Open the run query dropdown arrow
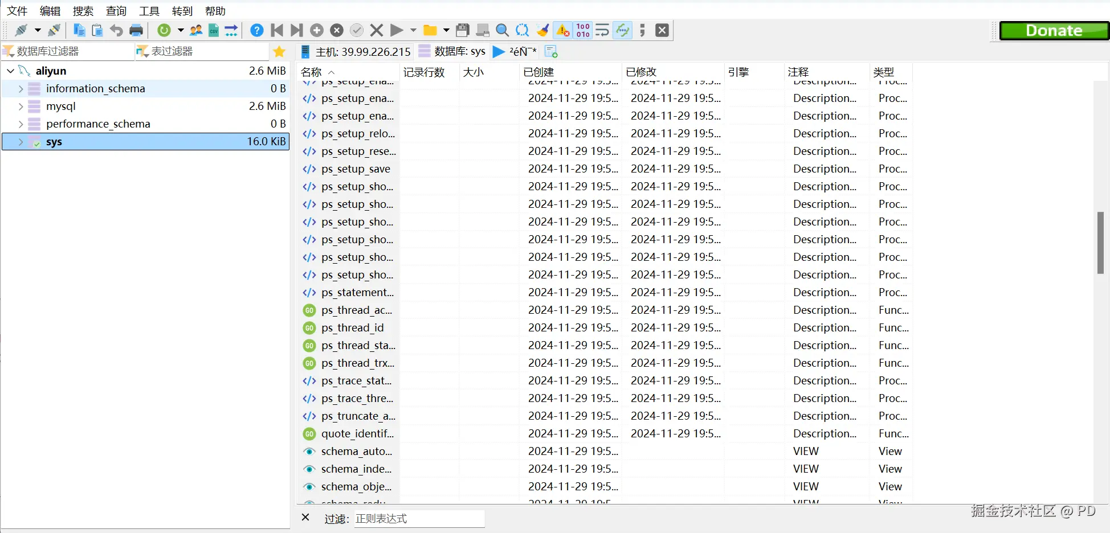Image resolution: width=1110 pixels, height=533 pixels. (413, 30)
